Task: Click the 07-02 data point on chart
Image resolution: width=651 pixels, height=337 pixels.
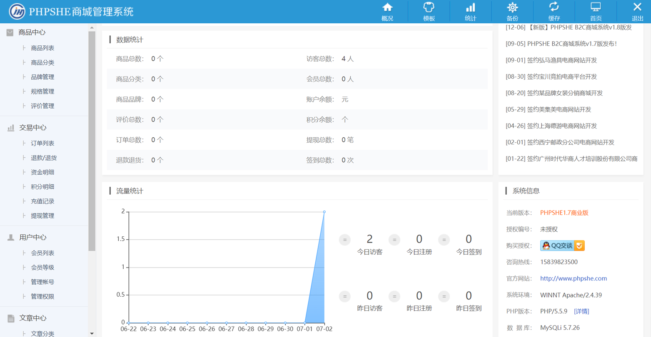Action: (x=324, y=212)
